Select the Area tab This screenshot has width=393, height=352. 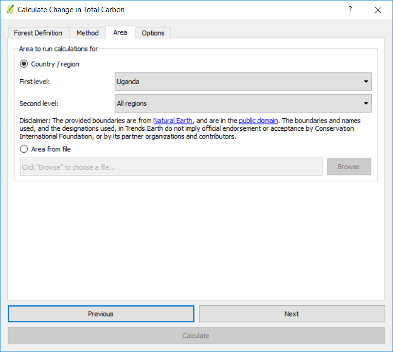point(120,33)
